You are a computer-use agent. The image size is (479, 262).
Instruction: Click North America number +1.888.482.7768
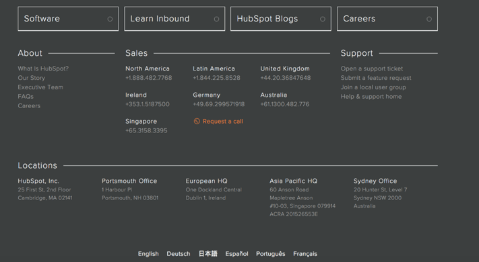[x=148, y=78]
